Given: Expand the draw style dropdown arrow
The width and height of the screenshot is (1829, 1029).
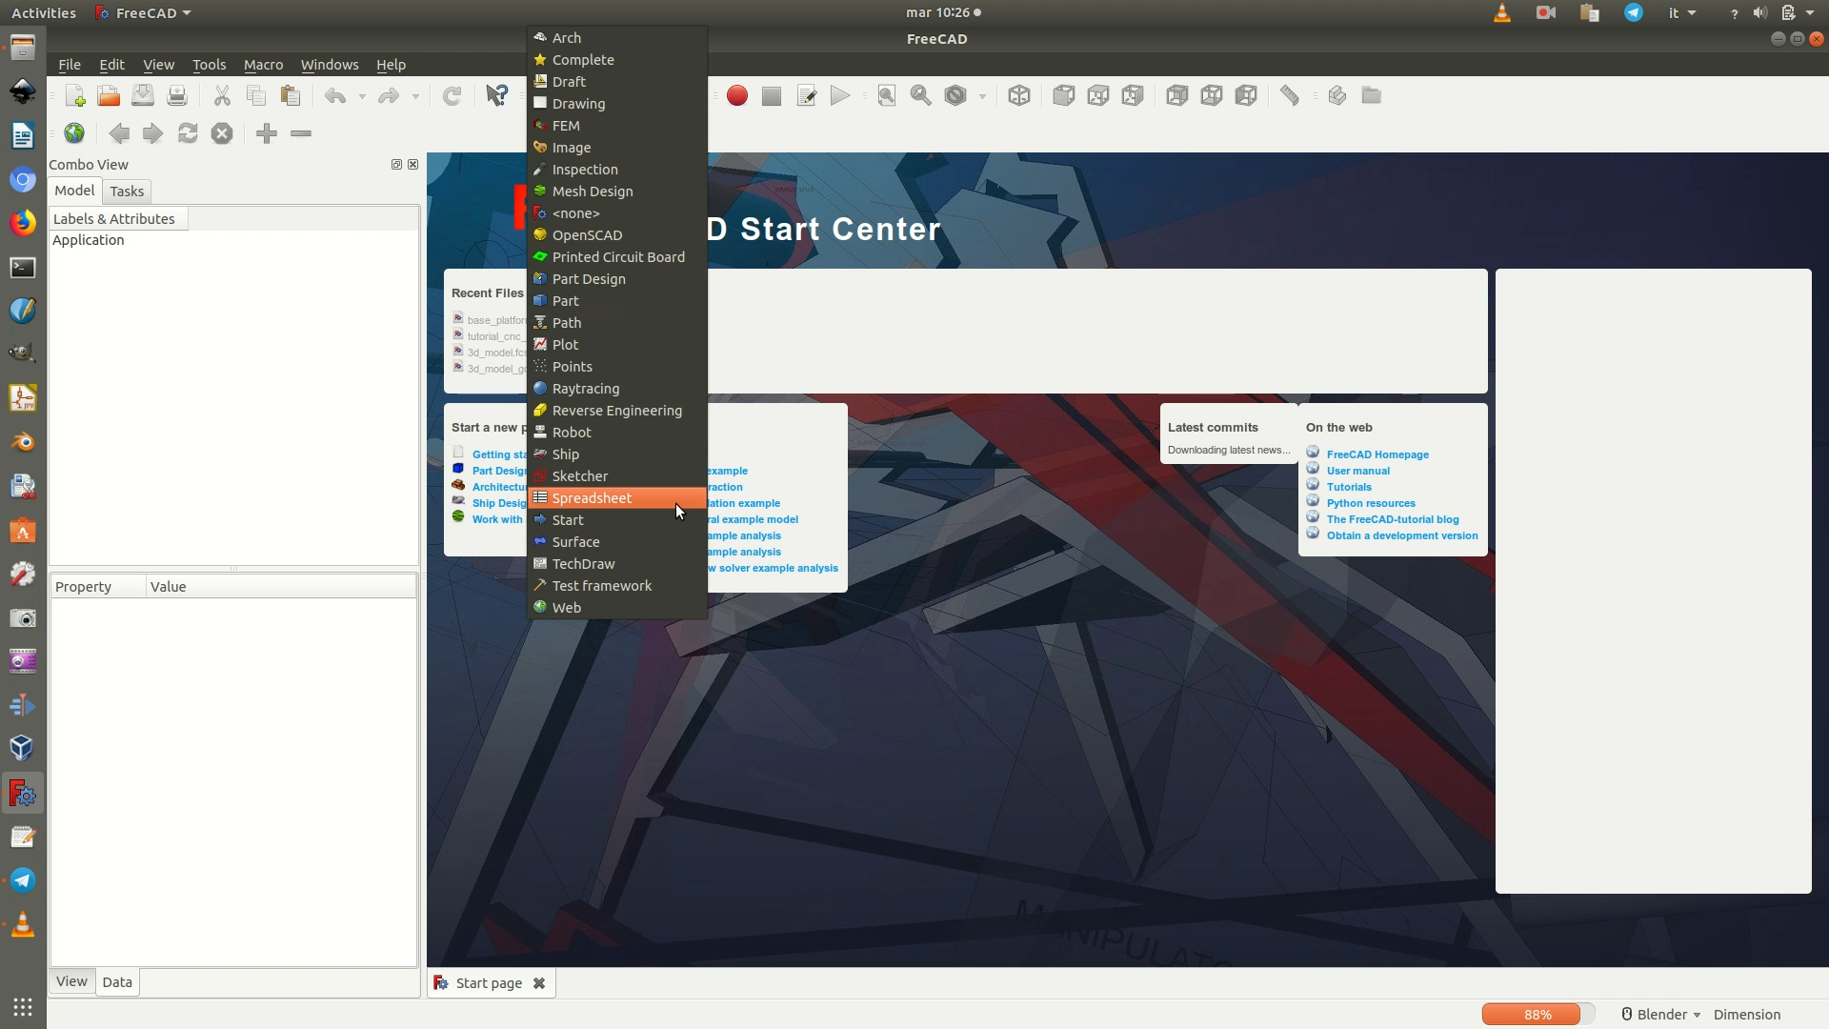Looking at the screenshot, I should coord(982,96).
